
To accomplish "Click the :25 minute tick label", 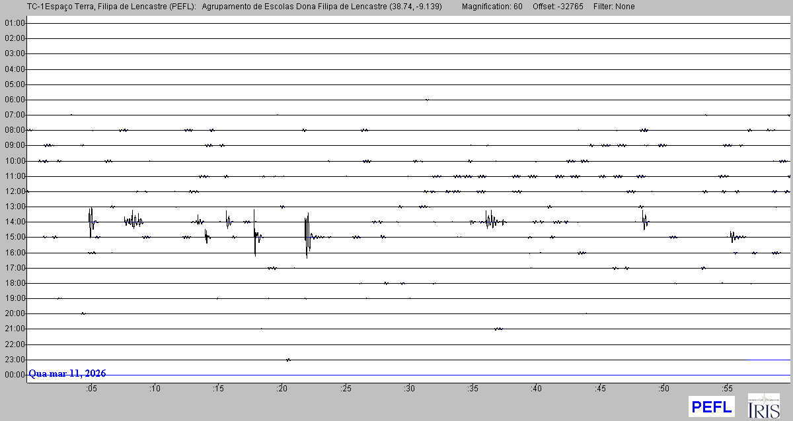I will point(346,389).
